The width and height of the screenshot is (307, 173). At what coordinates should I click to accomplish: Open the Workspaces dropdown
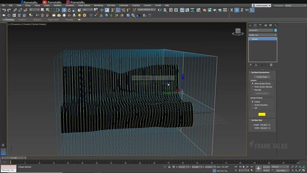[x=295, y=5]
